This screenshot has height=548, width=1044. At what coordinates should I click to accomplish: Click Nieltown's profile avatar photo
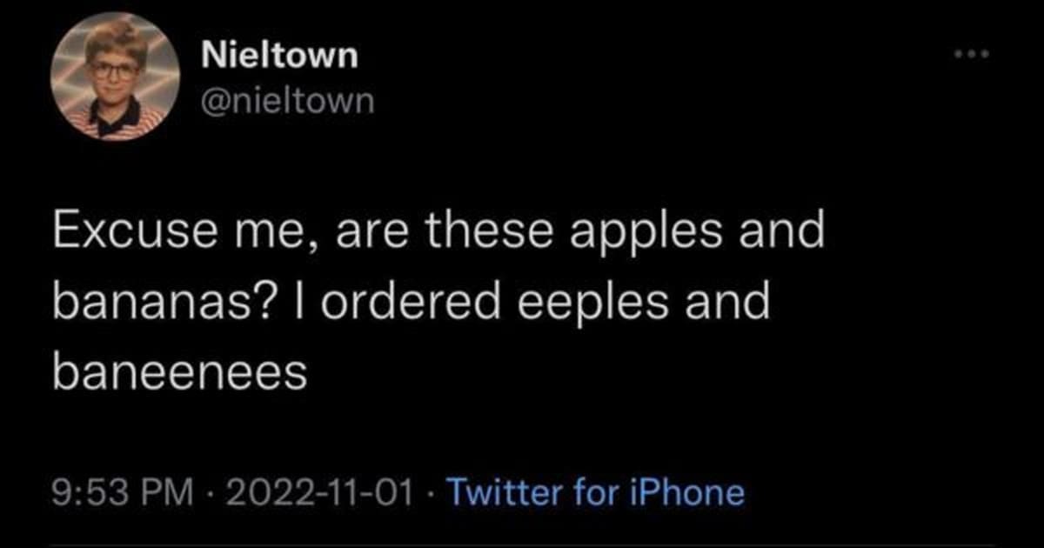pyautogui.click(x=115, y=78)
